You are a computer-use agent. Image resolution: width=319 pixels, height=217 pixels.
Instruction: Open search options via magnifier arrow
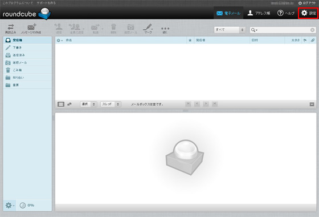[x=254, y=30]
